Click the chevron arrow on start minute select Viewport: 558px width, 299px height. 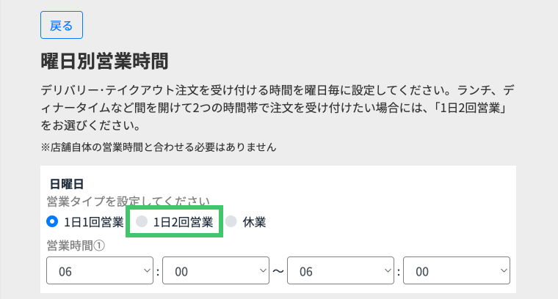pos(262,271)
